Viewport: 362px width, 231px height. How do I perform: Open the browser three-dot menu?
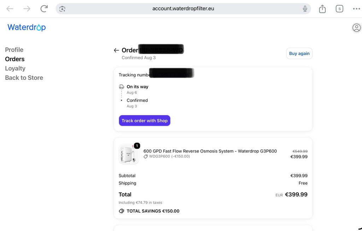356,9
